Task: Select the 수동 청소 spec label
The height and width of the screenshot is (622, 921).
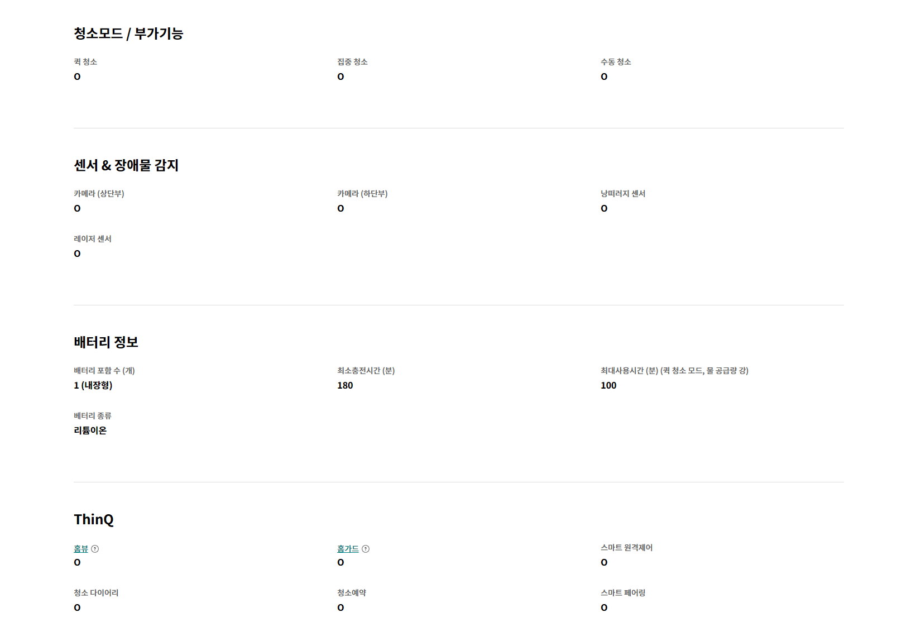Action: (x=616, y=62)
